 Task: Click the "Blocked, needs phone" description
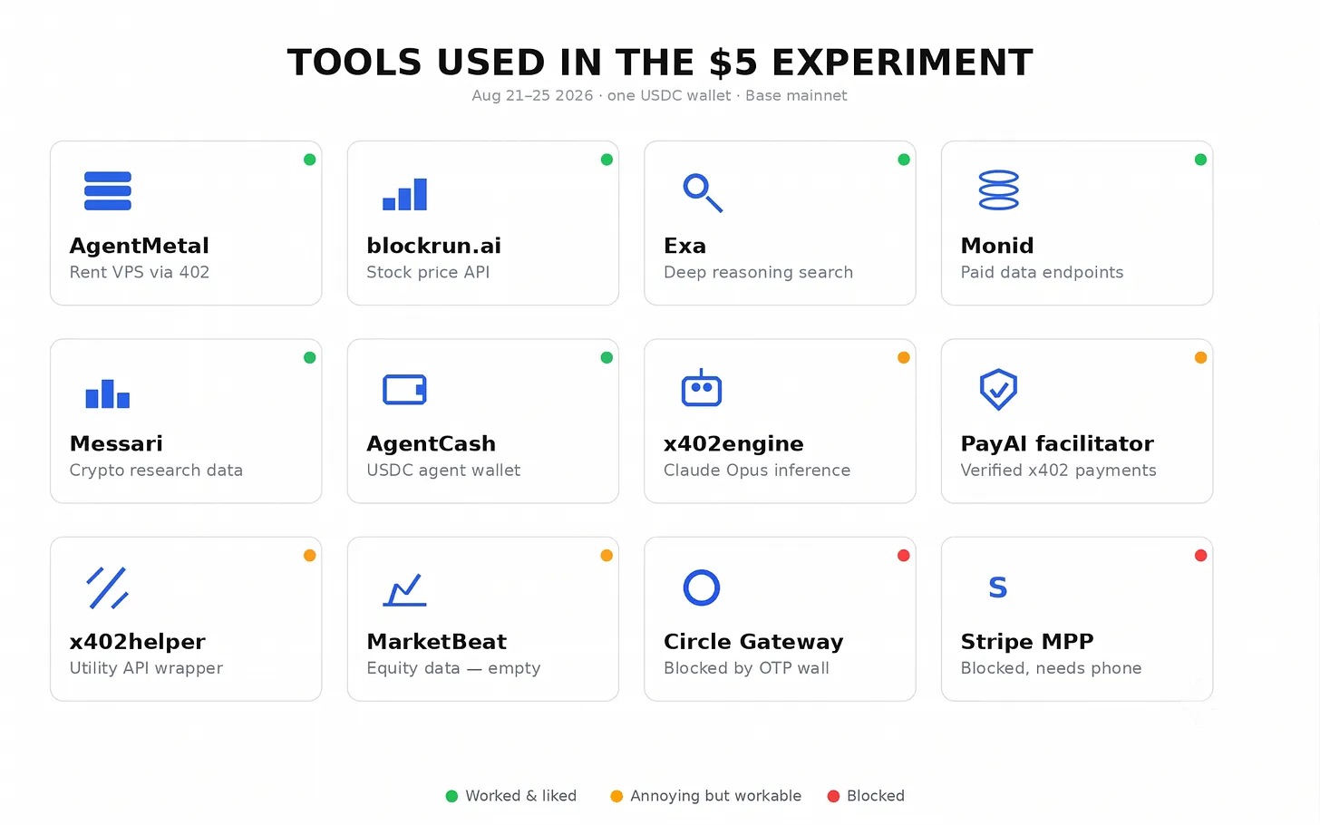click(1052, 668)
